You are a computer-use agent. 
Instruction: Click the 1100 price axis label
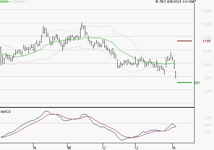click(x=207, y=51)
